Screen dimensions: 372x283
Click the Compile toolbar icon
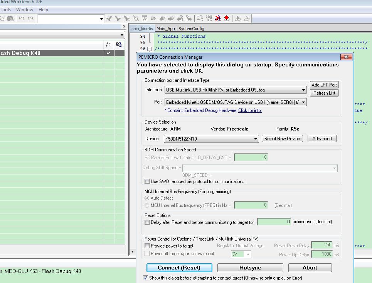[x=200, y=19]
